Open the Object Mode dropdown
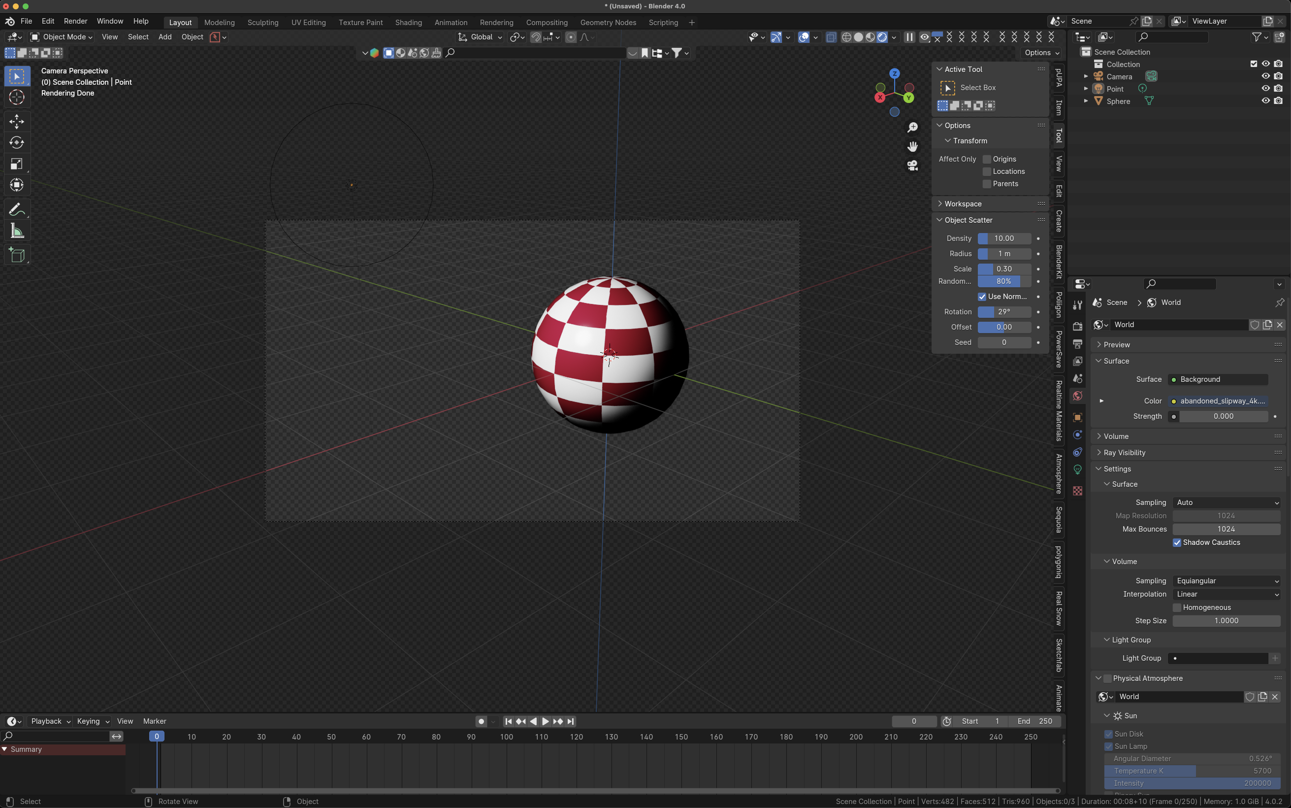The height and width of the screenshot is (808, 1291). [62, 37]
